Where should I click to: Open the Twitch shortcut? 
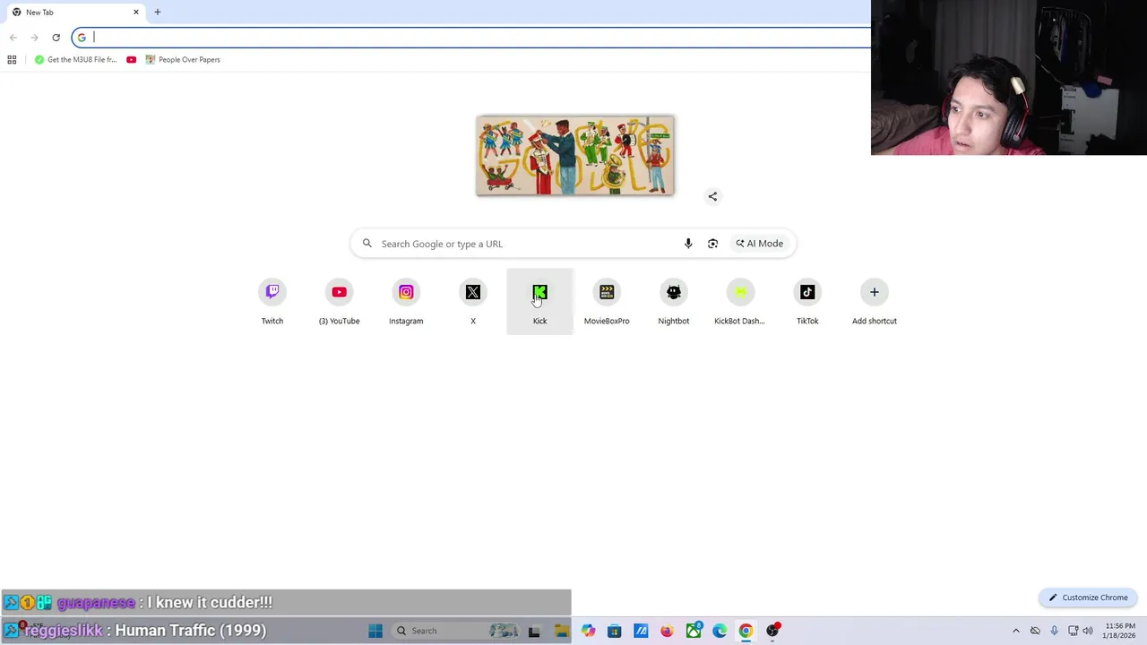pyautogui.click(x=272, y=302)
